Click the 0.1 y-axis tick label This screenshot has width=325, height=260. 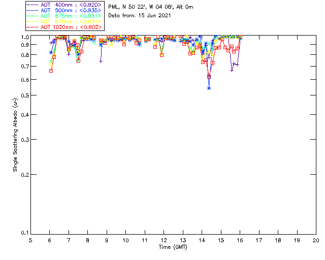click(25, 233)
